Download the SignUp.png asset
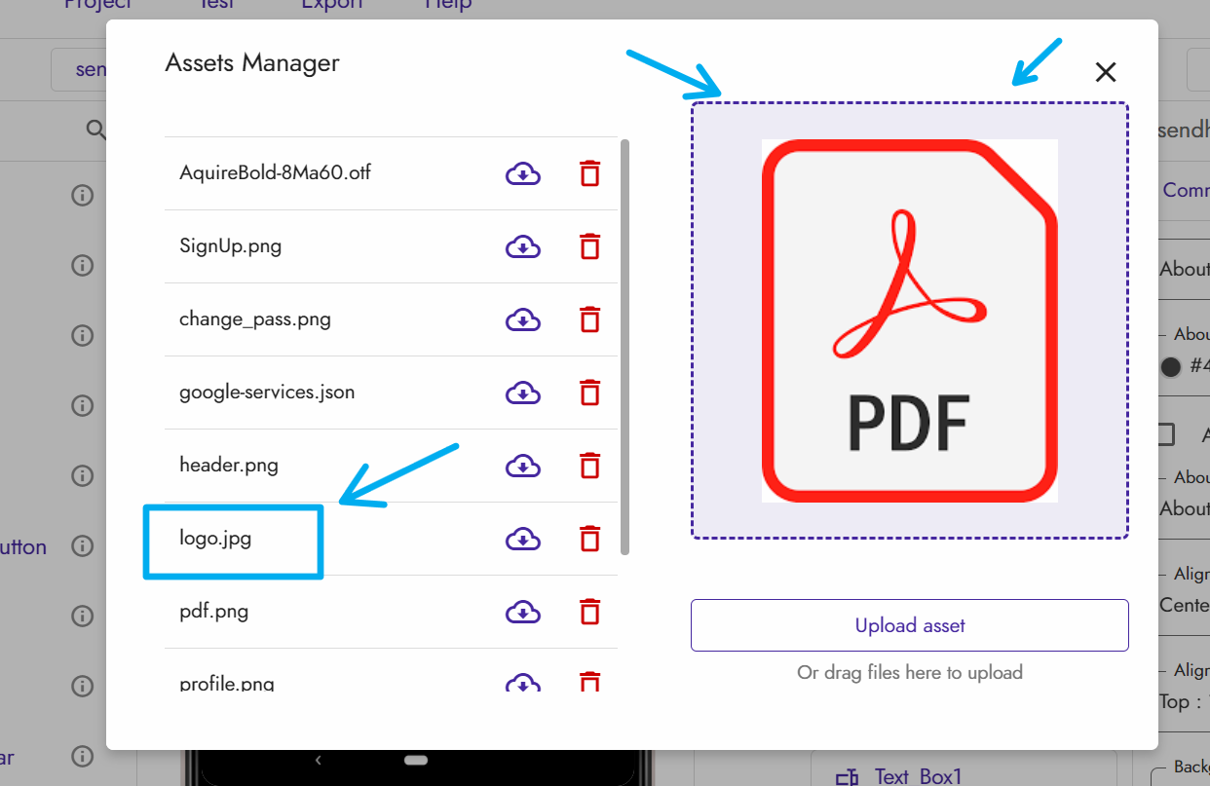 (x=523, y=246)
